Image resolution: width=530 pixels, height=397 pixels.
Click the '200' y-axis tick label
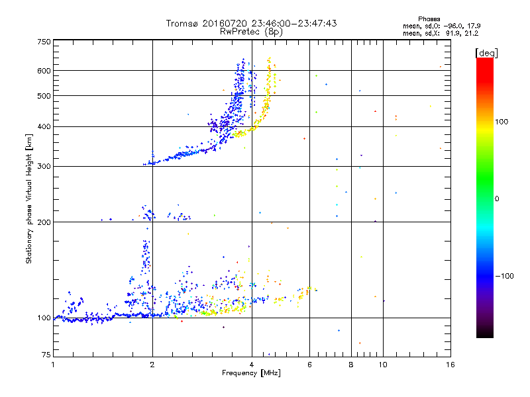tap(44, 222)
